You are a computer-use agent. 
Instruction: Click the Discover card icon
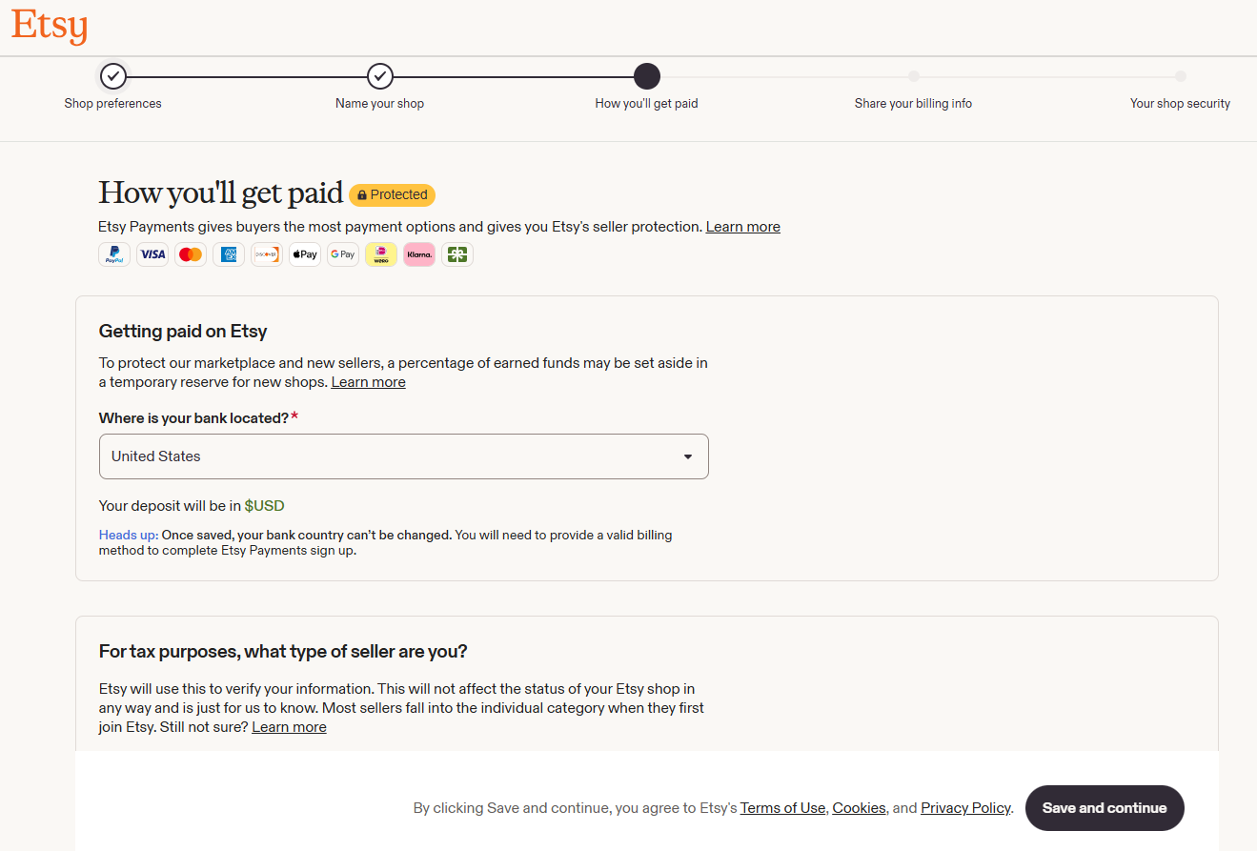point(267,254)
